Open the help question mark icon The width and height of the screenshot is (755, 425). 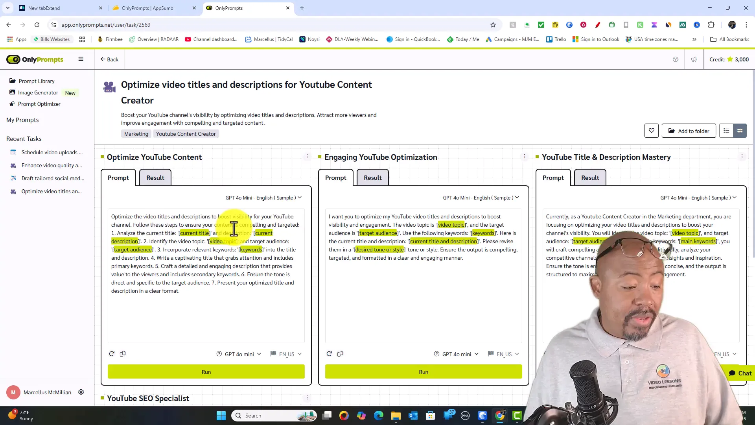click(676, 59)
